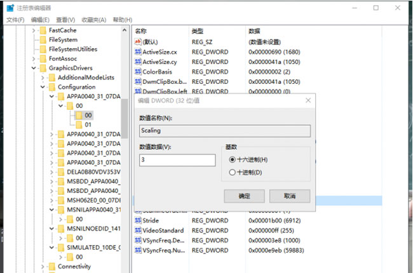
Task: Open the 帮助(H) menu
Action: tap(123, 20)
